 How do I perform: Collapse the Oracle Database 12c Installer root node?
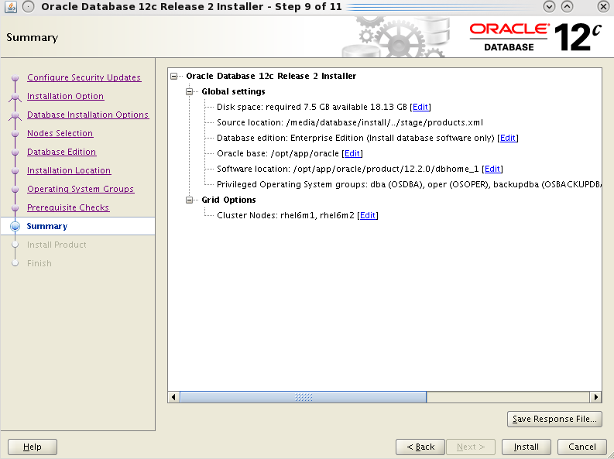174,76
